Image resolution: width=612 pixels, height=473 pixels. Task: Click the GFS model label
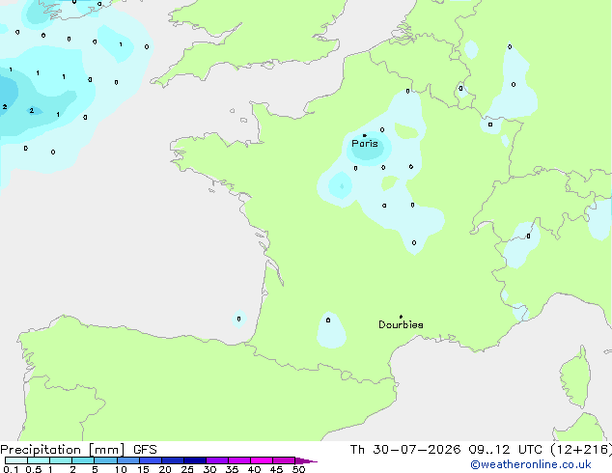(x=145, y=450)
